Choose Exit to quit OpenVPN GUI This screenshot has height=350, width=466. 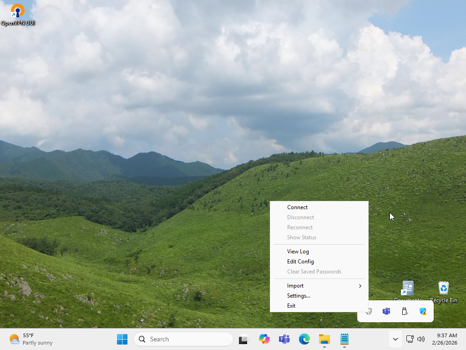[319, 306]
